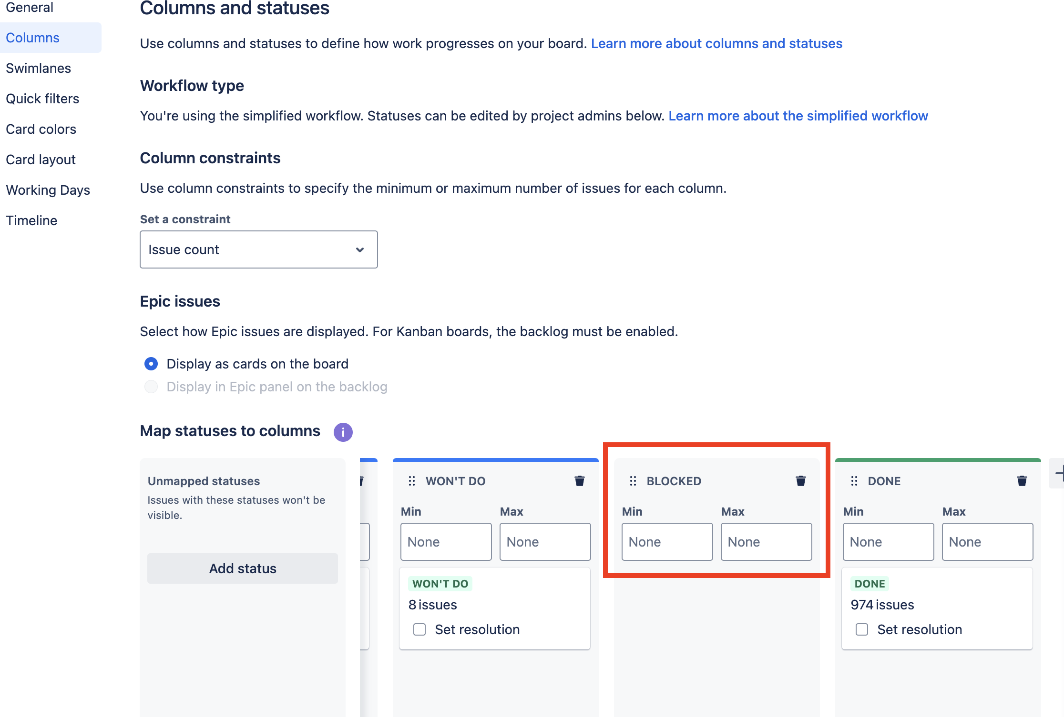Open the Map statuses info icon
This screenshot has height=717, width=1064.
click(343, 432)
